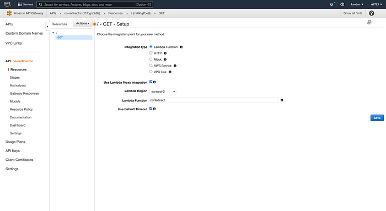The image size is (386, 211).
Task: Open the Lambda Region dropdown
Action: tap(163, 91)
